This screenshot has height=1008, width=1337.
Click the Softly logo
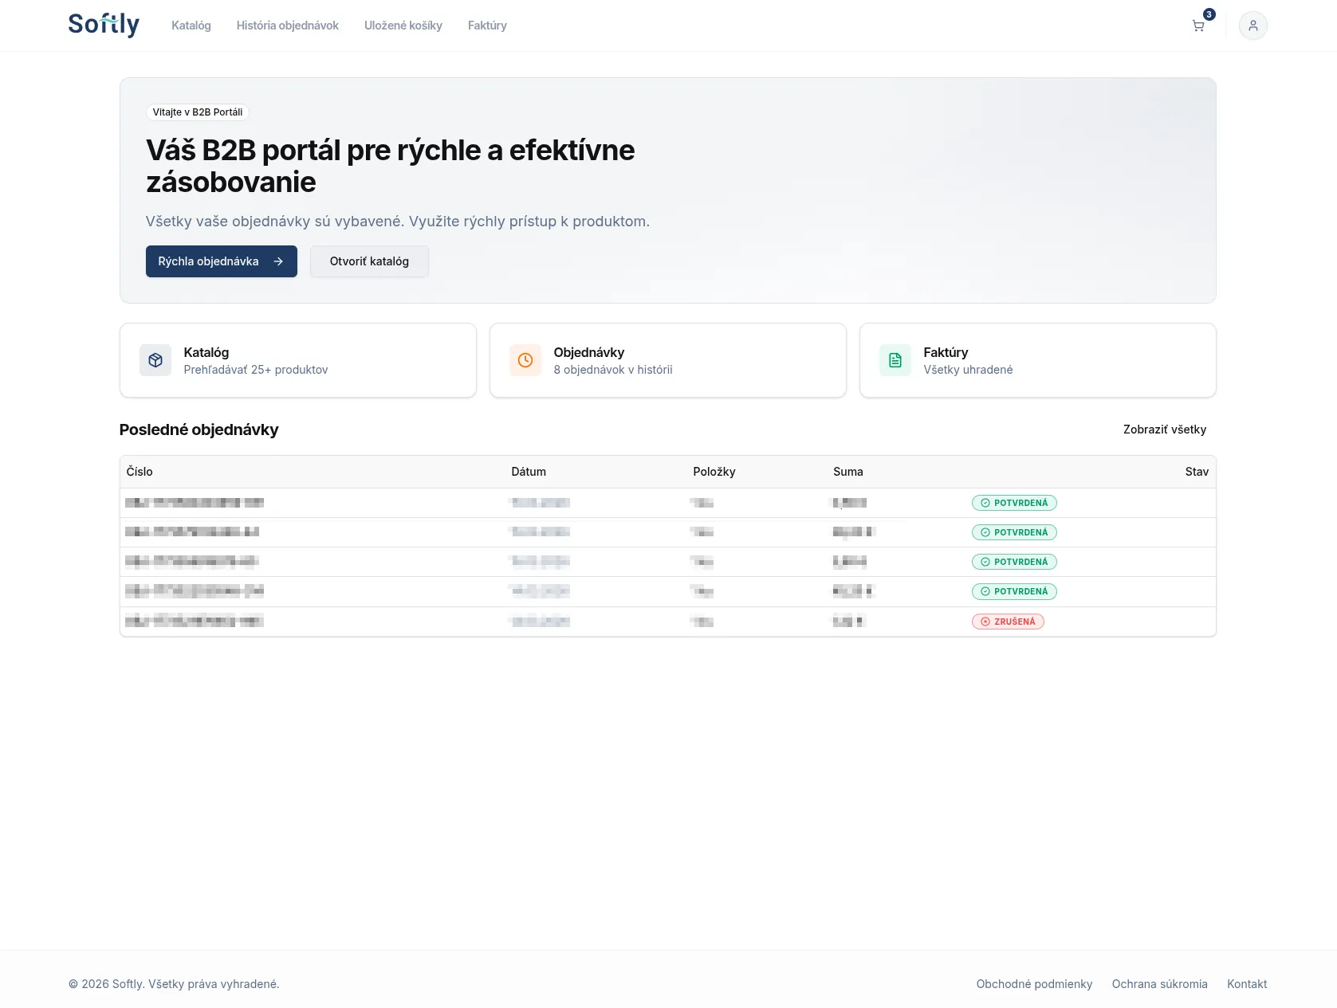(x=103, y=25)
